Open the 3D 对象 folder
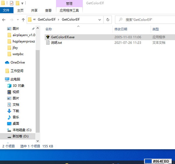This screenshot has height=164, width=175. 18,86
